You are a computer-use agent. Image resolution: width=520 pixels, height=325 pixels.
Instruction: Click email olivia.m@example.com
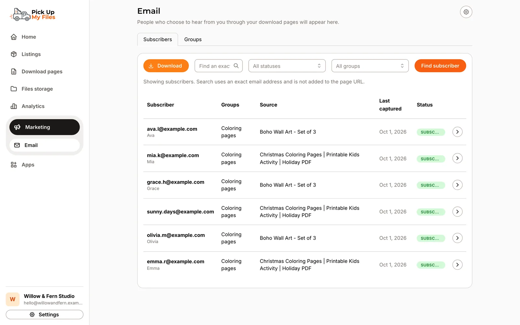pyautogui.click(x=176, y=235)
